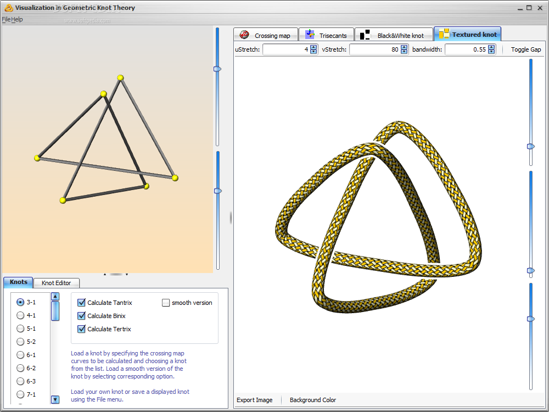Select the 5-1 knot radio button

coord(20,329)
